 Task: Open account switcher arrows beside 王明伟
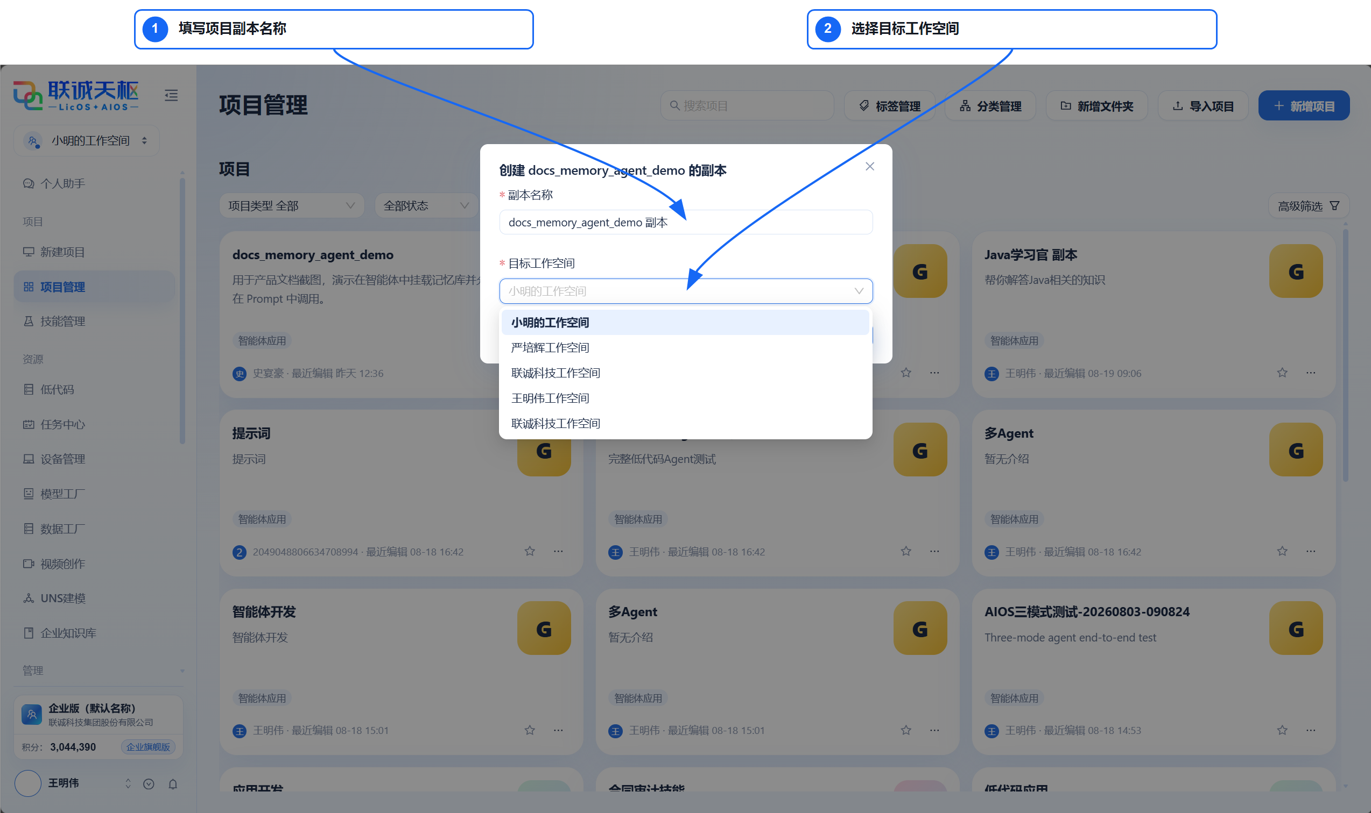tap(128, 784)
